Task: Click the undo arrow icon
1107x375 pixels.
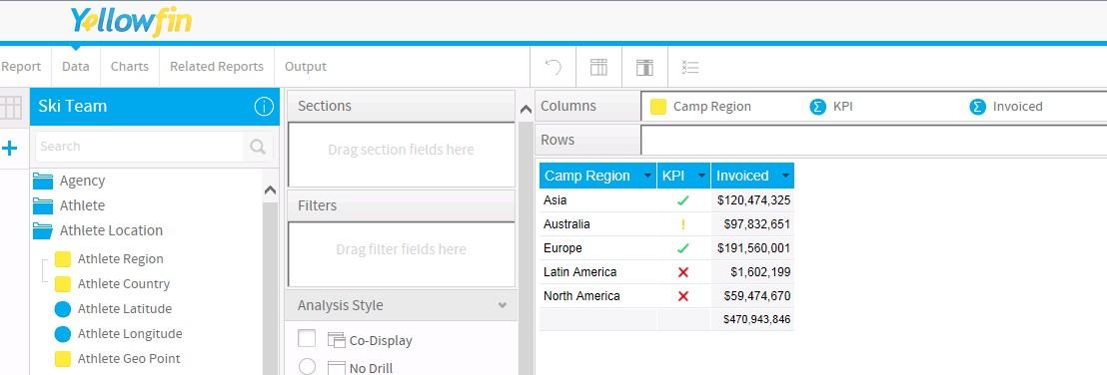Action: pos(553,67)
